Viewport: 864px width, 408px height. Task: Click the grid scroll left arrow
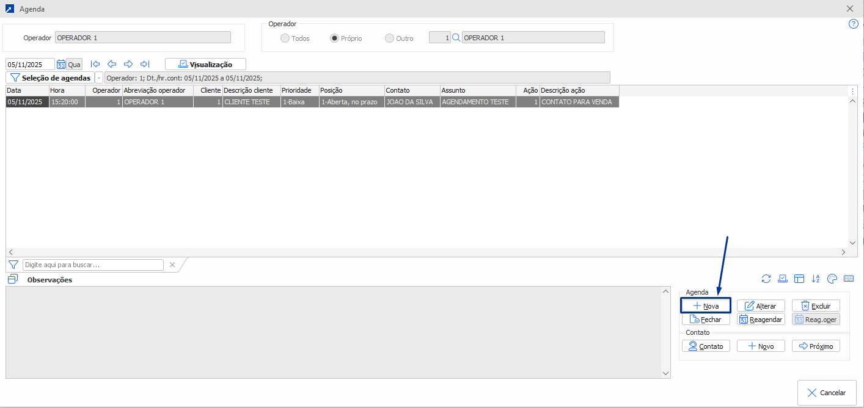(x=11, y=252)
